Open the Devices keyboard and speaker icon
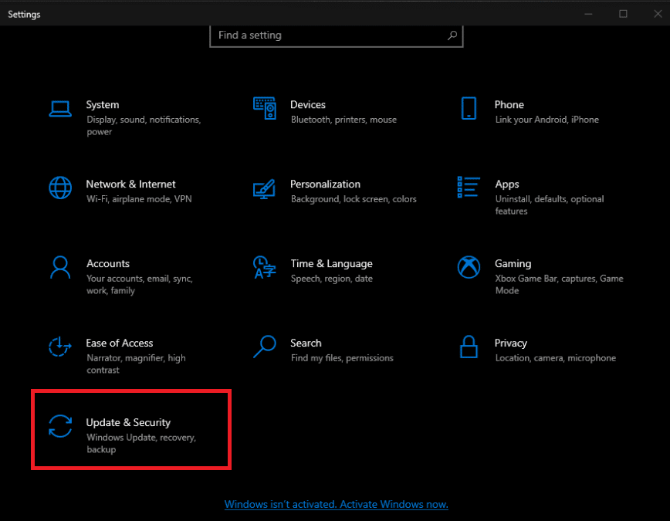 pos(264,109)
